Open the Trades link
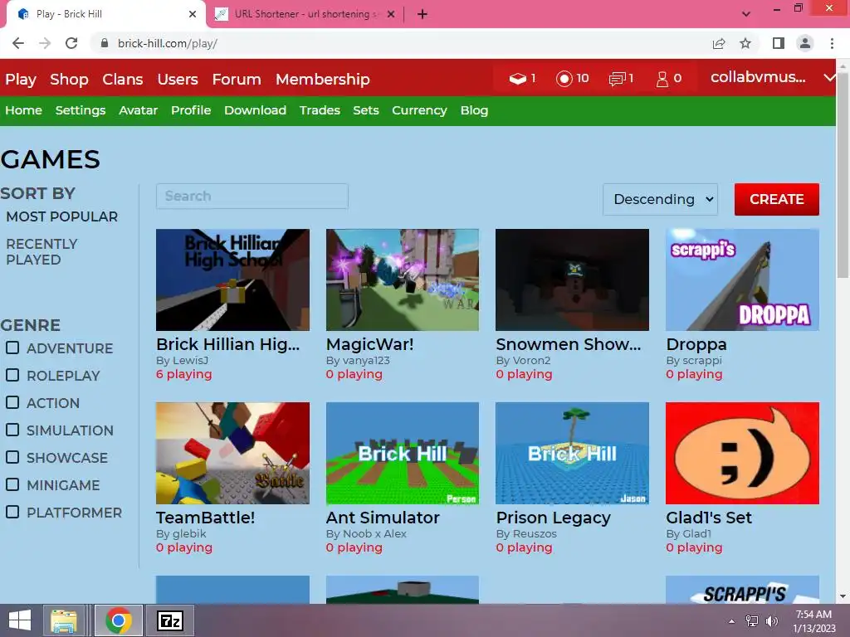The height and width of the screenshot is (637, 850). pyautogui.click(x=320, y=110)
